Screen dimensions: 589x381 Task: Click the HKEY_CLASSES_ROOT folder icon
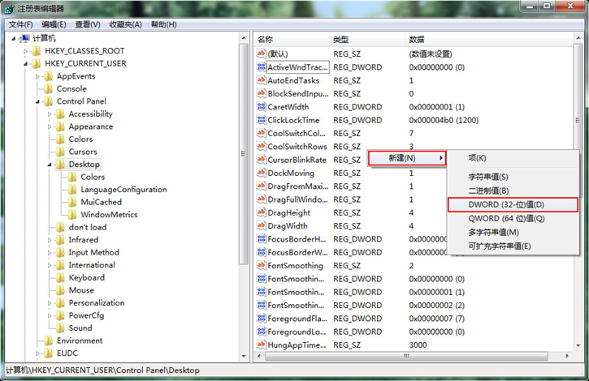(37, 51)
